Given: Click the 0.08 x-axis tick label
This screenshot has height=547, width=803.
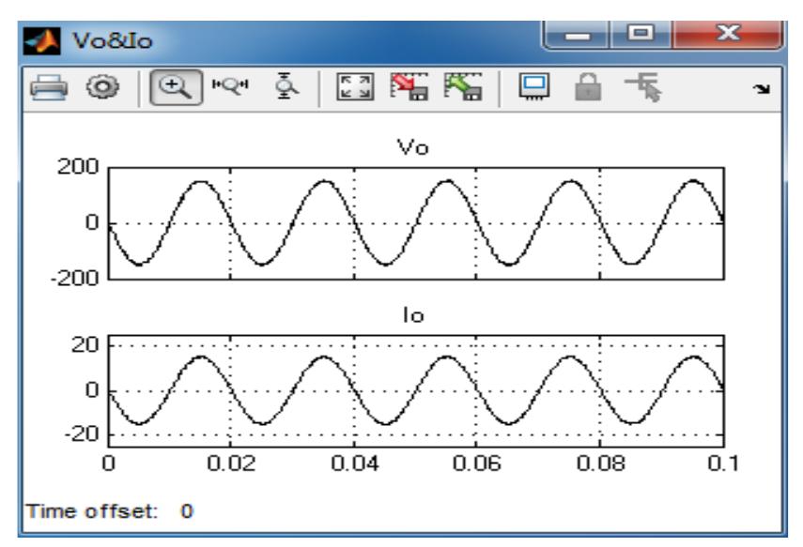Looking at the screenshot, I should pyautogui.click(x=600, y=463).
